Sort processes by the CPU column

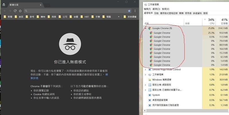(209, 22)
